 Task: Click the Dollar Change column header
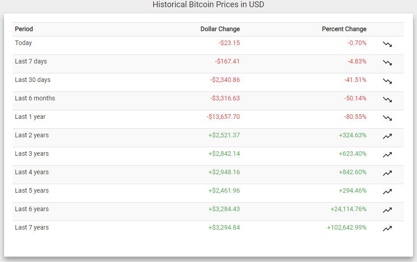point(220,29)
